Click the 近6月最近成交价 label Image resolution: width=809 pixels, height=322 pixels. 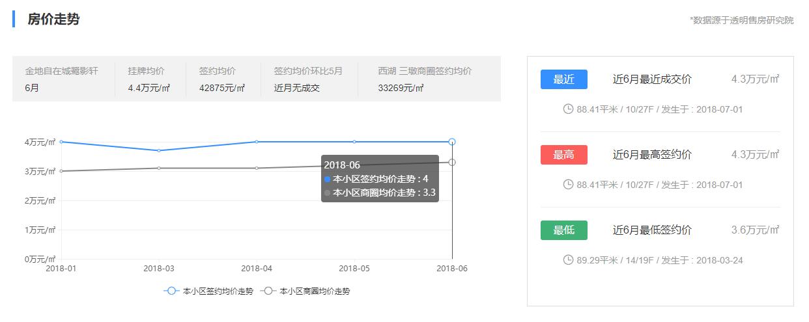click(652, 79)
